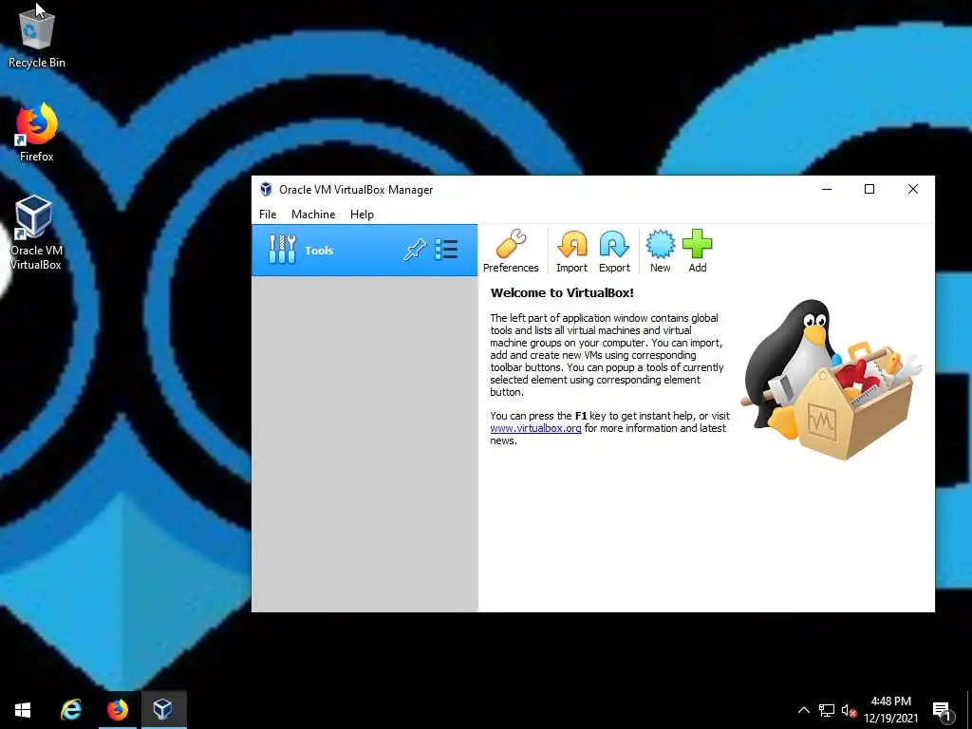This screenshot has height=729, width=972.
Task: Click VirtualBox taskbar button
Action: pos(163,710)
